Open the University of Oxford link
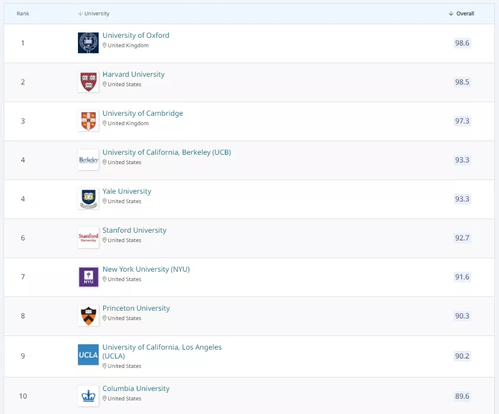This screenshot has height=414, width=499. coord(136,35)
